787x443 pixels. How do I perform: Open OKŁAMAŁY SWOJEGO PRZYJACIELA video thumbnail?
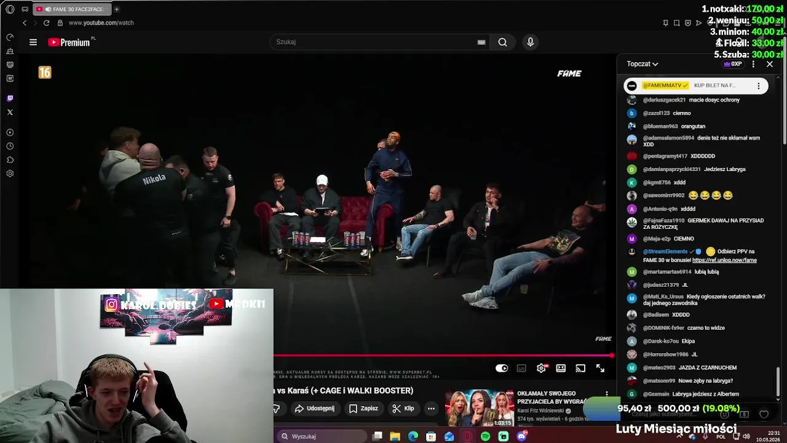click(480, 408)
